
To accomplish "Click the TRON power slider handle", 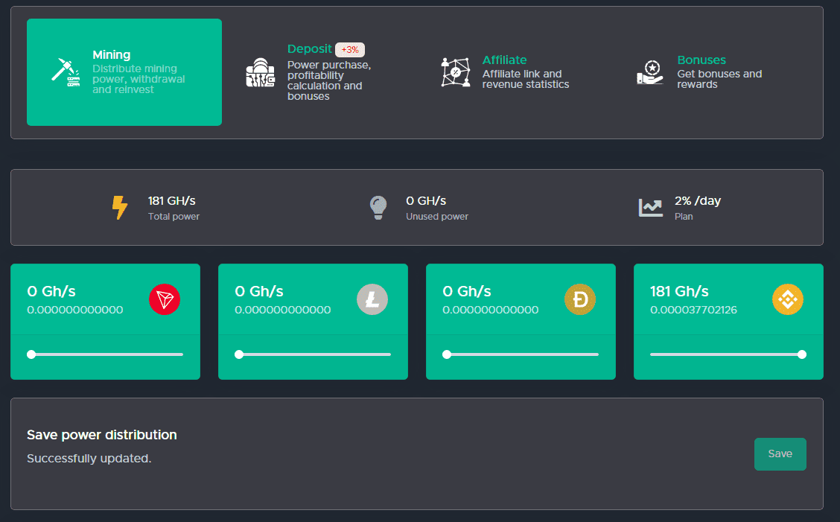I will pos(31,354).
